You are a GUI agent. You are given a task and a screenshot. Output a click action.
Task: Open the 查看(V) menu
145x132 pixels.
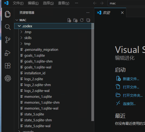[64, 3]
